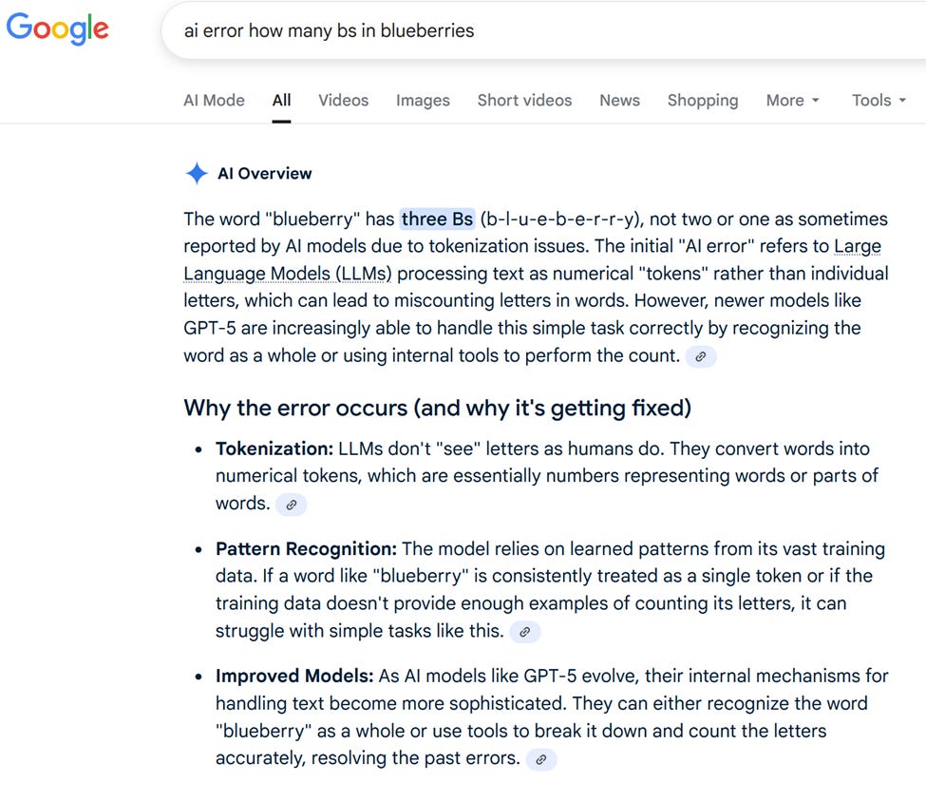Click the Google logo
Image resolution: width=926 pixels, height=801 pixels.
pos(57,29)
